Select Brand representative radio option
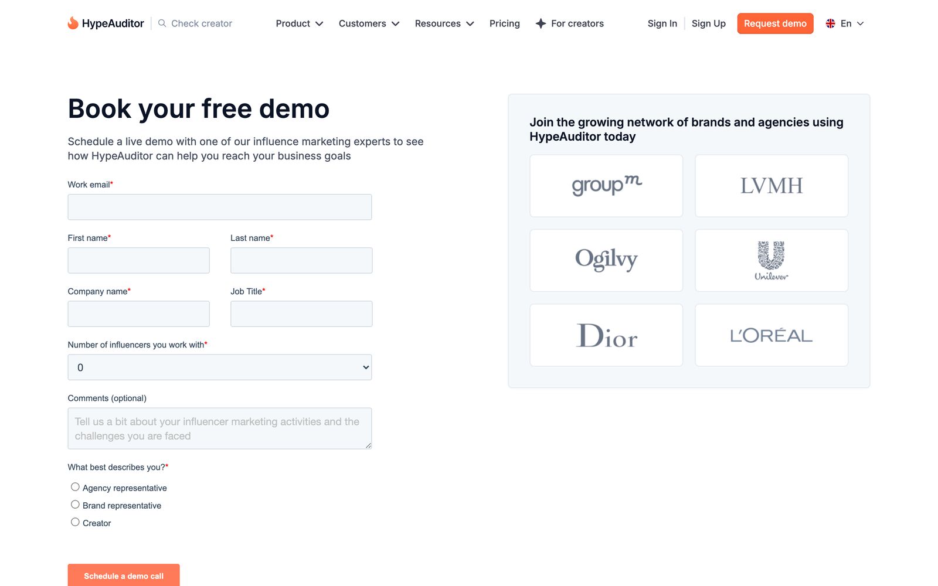Viewport: 938px width, 586px height. pos(75,505)
